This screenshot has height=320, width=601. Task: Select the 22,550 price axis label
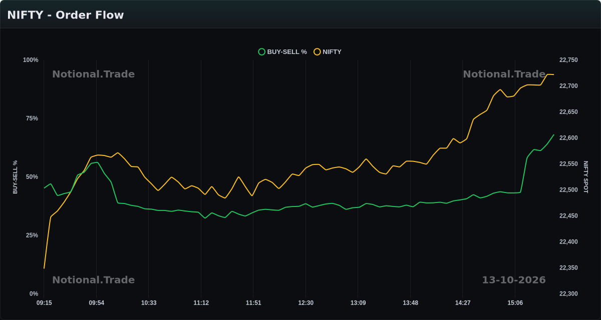(x=568, y=164)
